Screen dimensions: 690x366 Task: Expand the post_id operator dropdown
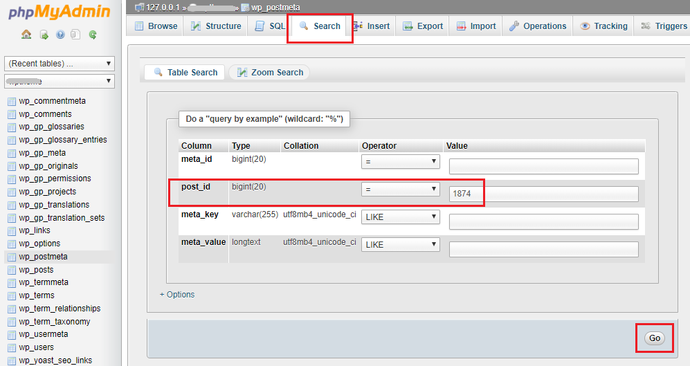pos(400,189)
